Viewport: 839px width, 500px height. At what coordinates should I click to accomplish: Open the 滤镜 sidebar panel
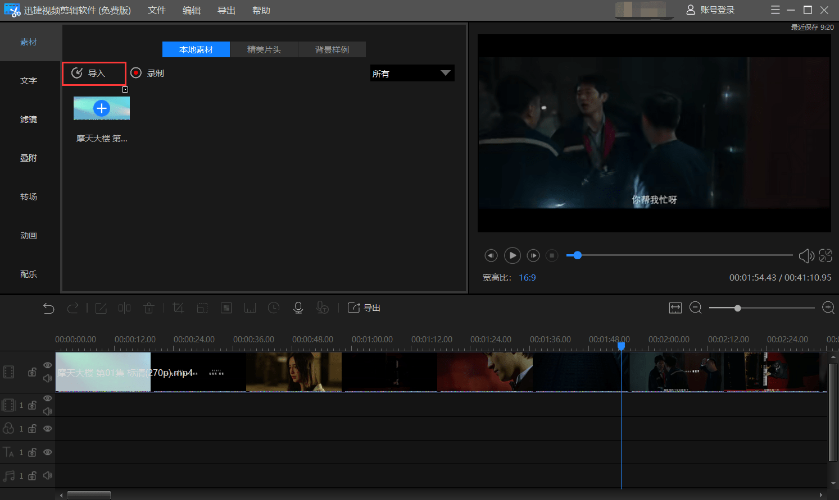[x=29, y=120]
